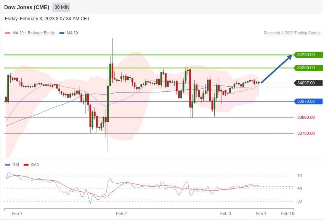Click the Feb 3 date axis label
The width and height of the screenshot is (324, 220).
[x=225, y=214]
